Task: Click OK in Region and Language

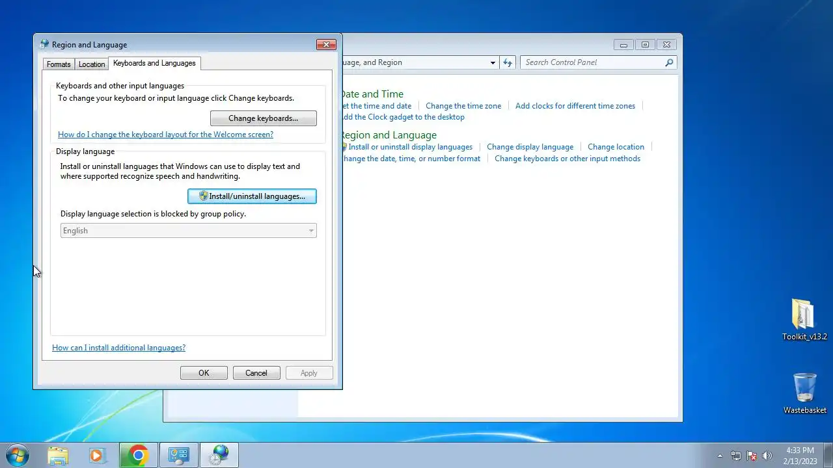Action: click(204, 373)
